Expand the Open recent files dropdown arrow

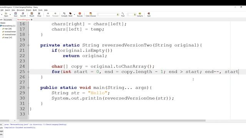pos(10,15)
